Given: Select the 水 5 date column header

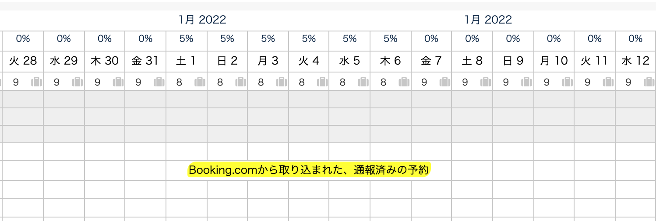Looking at the screenshot, I should pyautogui.click(x=349, y=61).
